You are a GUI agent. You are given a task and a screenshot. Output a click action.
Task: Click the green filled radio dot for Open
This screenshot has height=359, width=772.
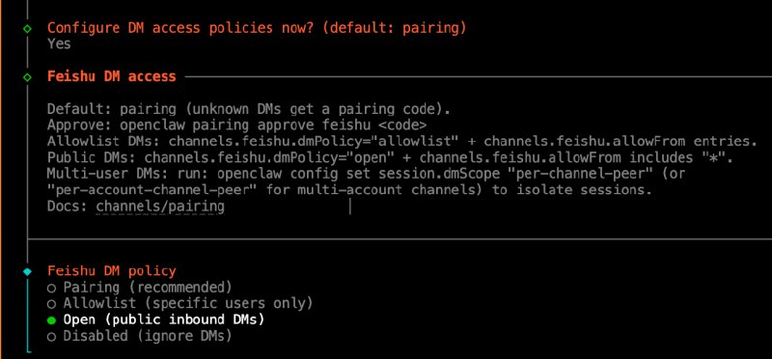[x=52, y=320]
